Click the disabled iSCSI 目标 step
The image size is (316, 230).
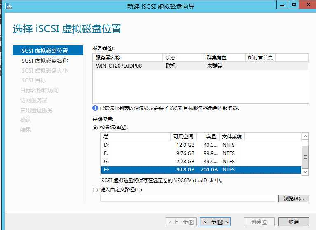pos(33,80)
